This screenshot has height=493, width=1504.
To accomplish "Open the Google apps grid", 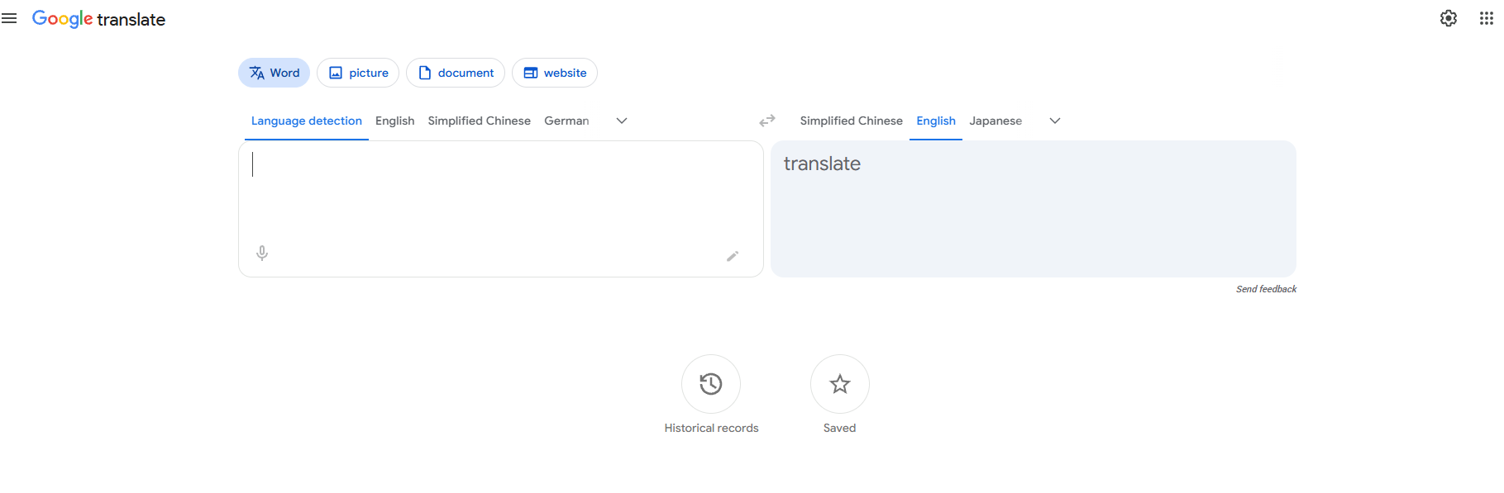I will [1487, 18].
